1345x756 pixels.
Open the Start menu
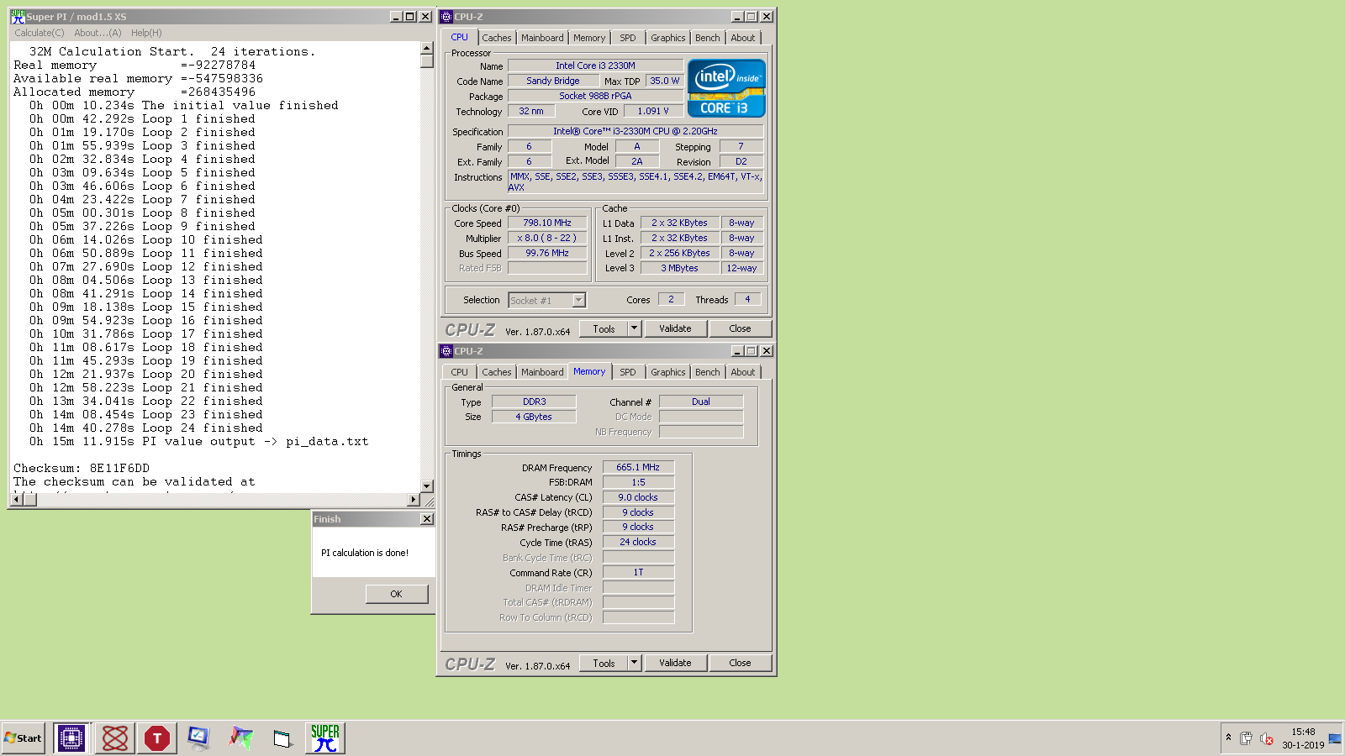(x=23, y=738)
